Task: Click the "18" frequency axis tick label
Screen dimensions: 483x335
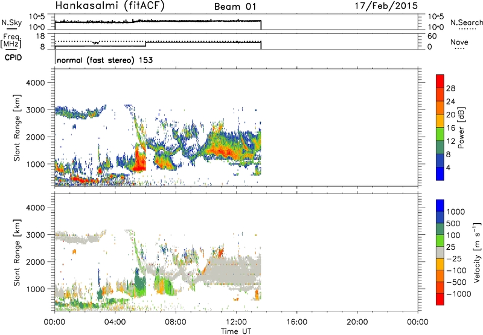Action: 40,36
